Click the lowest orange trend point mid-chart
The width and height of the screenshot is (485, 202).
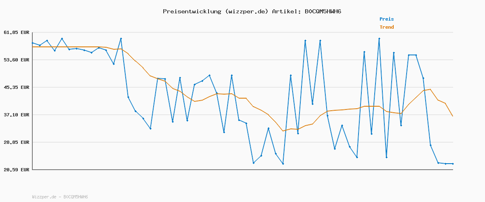[283, 131]
